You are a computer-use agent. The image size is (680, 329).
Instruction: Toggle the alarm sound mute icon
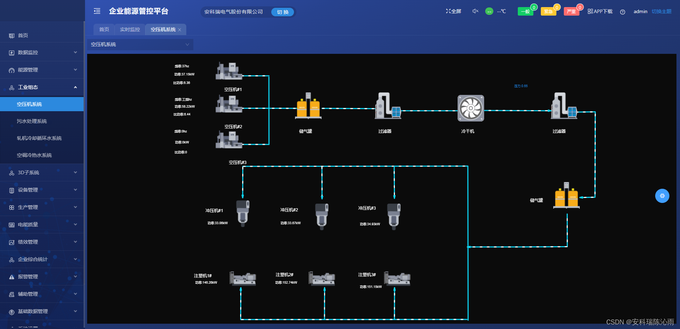tap(475, 11)
